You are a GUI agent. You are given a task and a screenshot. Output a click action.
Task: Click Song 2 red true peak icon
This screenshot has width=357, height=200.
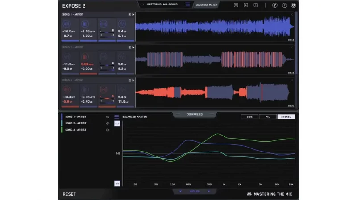tap(85, 57)
